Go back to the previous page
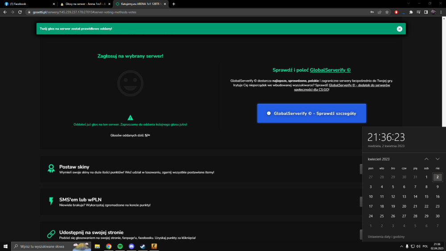Image resolution: width=446 pixels, height=251 pixels. (x=5, y=12)
